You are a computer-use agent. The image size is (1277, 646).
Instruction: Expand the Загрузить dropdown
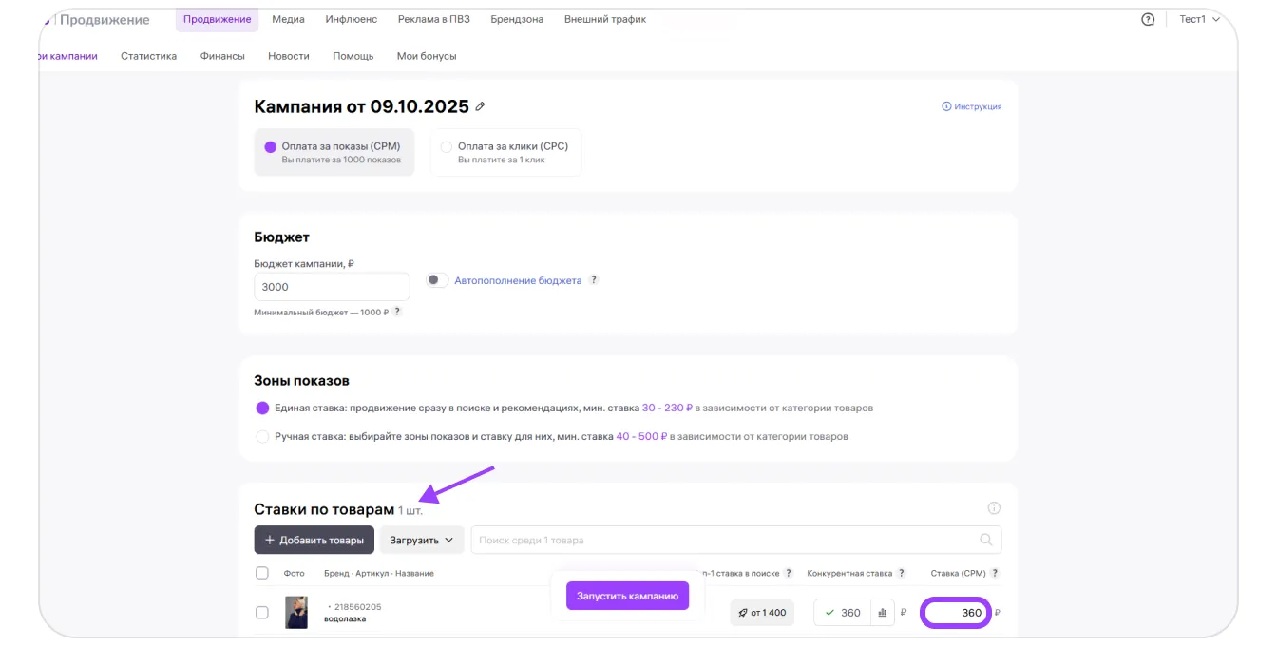click(422, 540)
